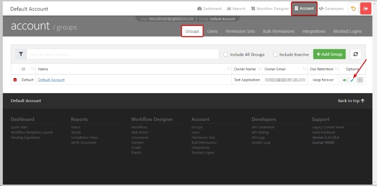This screenshot has width=377, height=186.
Task: Click Back to top link
Action: click(351, 101)
